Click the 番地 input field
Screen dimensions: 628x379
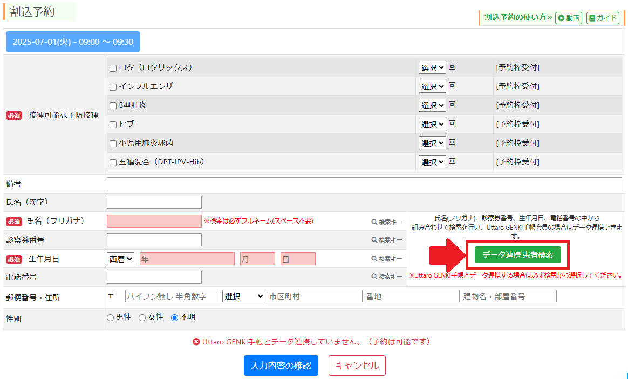(x=412, y=296)
